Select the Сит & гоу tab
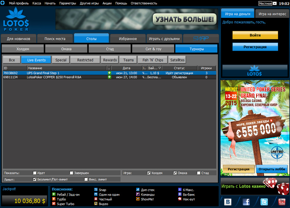Viewport: 290px width, 208px height. click(x=153, y=49)
